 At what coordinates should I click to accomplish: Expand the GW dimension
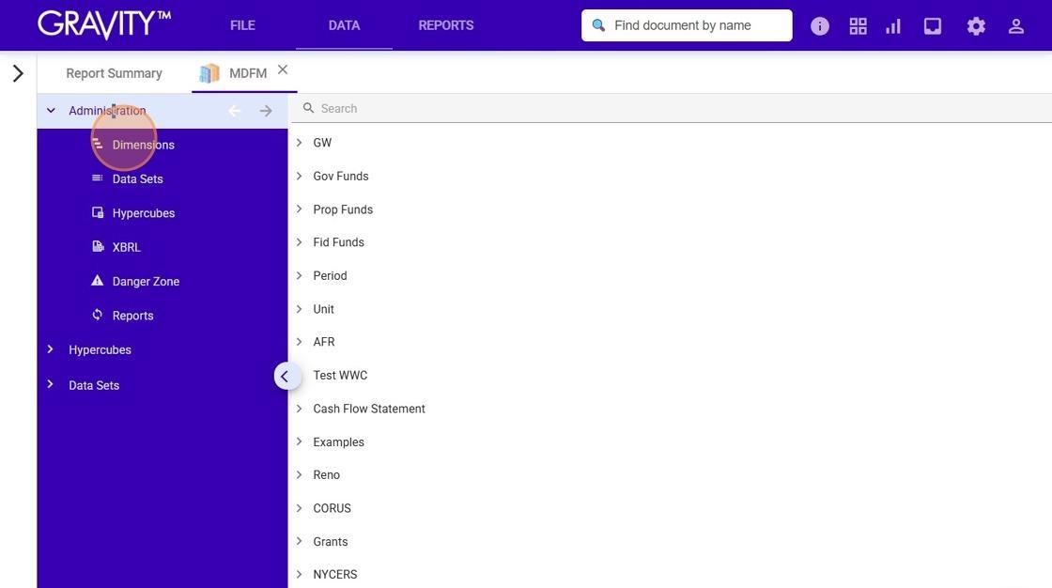300,142
